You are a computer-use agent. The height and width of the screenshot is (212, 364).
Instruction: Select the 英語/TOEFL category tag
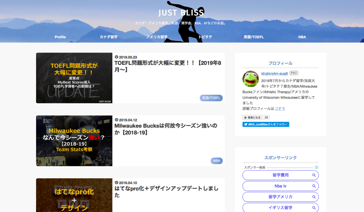tap(211, 98)
